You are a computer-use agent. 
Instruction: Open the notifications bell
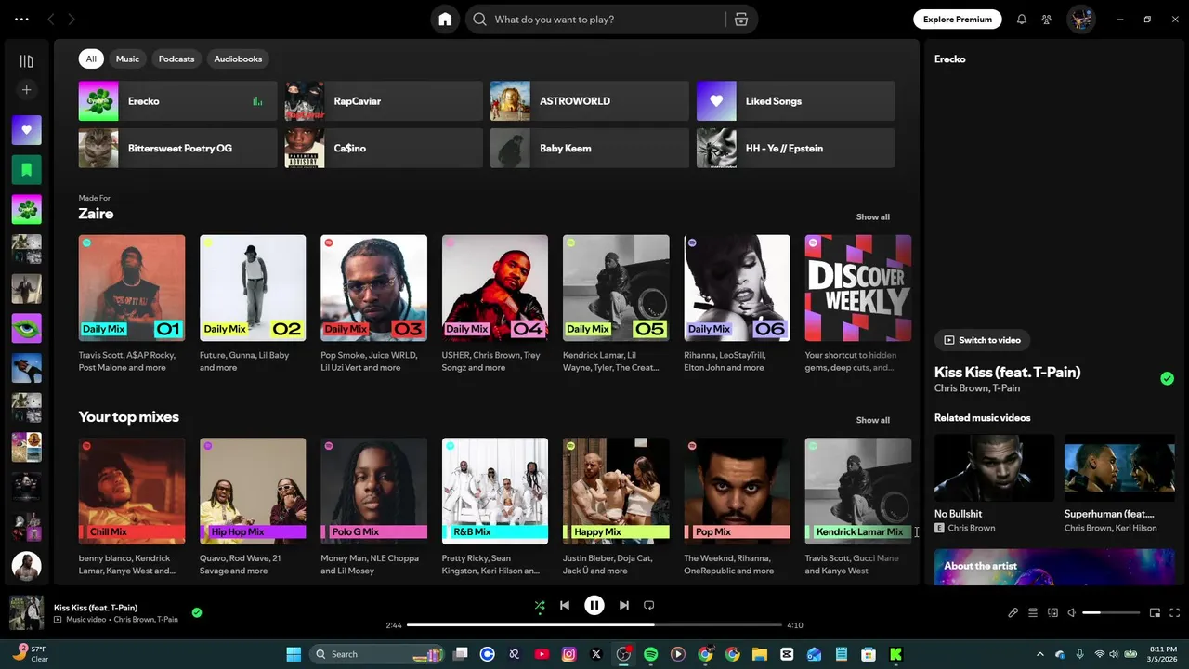point(1022,19)
